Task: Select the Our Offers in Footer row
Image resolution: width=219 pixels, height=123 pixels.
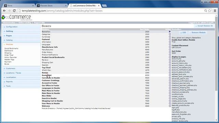Action: tap(106, 85)
